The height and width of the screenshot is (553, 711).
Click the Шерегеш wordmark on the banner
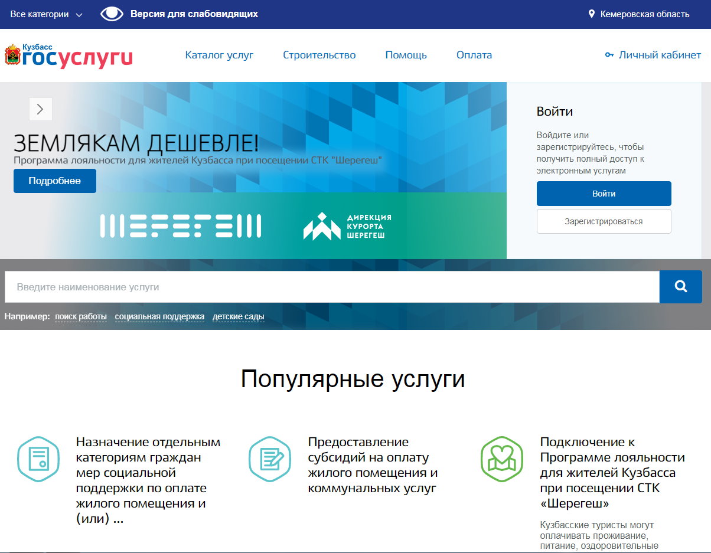tap(181, 226)
